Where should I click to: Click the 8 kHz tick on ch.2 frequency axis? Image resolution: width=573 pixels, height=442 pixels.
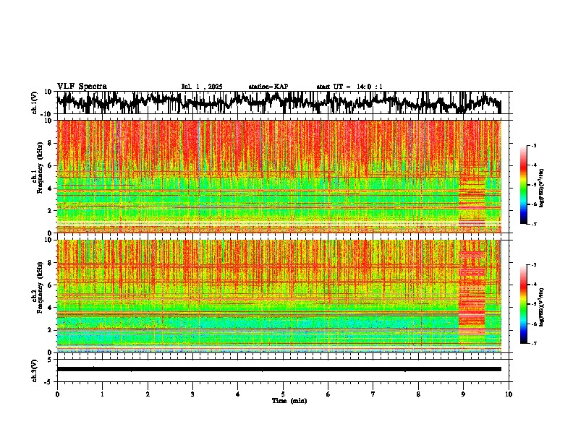point(50,263)
